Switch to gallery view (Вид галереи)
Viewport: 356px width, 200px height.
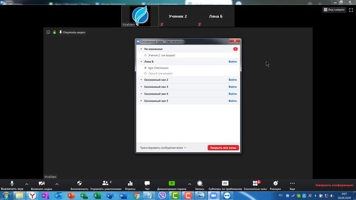pyautogui.click(x=334, y=9)
